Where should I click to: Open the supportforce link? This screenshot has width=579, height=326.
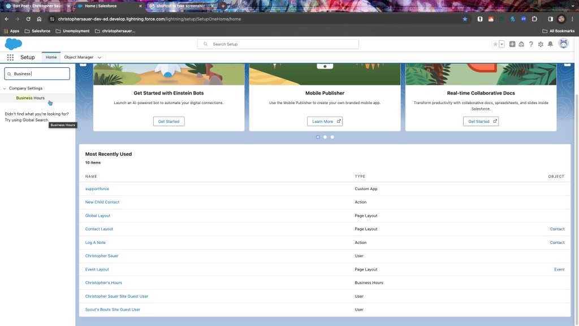(97, 188)
